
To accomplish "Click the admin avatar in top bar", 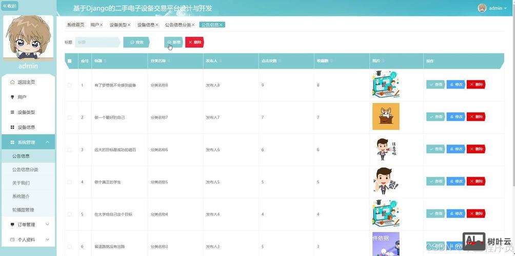I will [482, 8].
